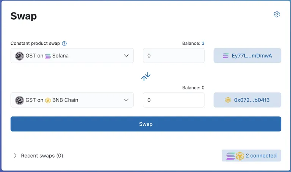
Task: Open the GST on BNB Chain token dropdown
Action: tap(72, 100)
